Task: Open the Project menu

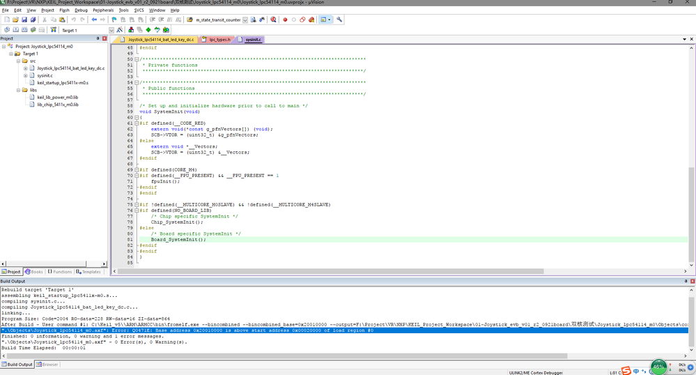Action: point(47,10)
